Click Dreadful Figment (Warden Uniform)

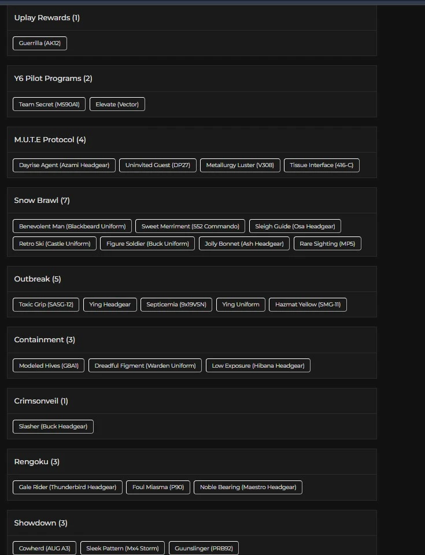pos(145,365)
